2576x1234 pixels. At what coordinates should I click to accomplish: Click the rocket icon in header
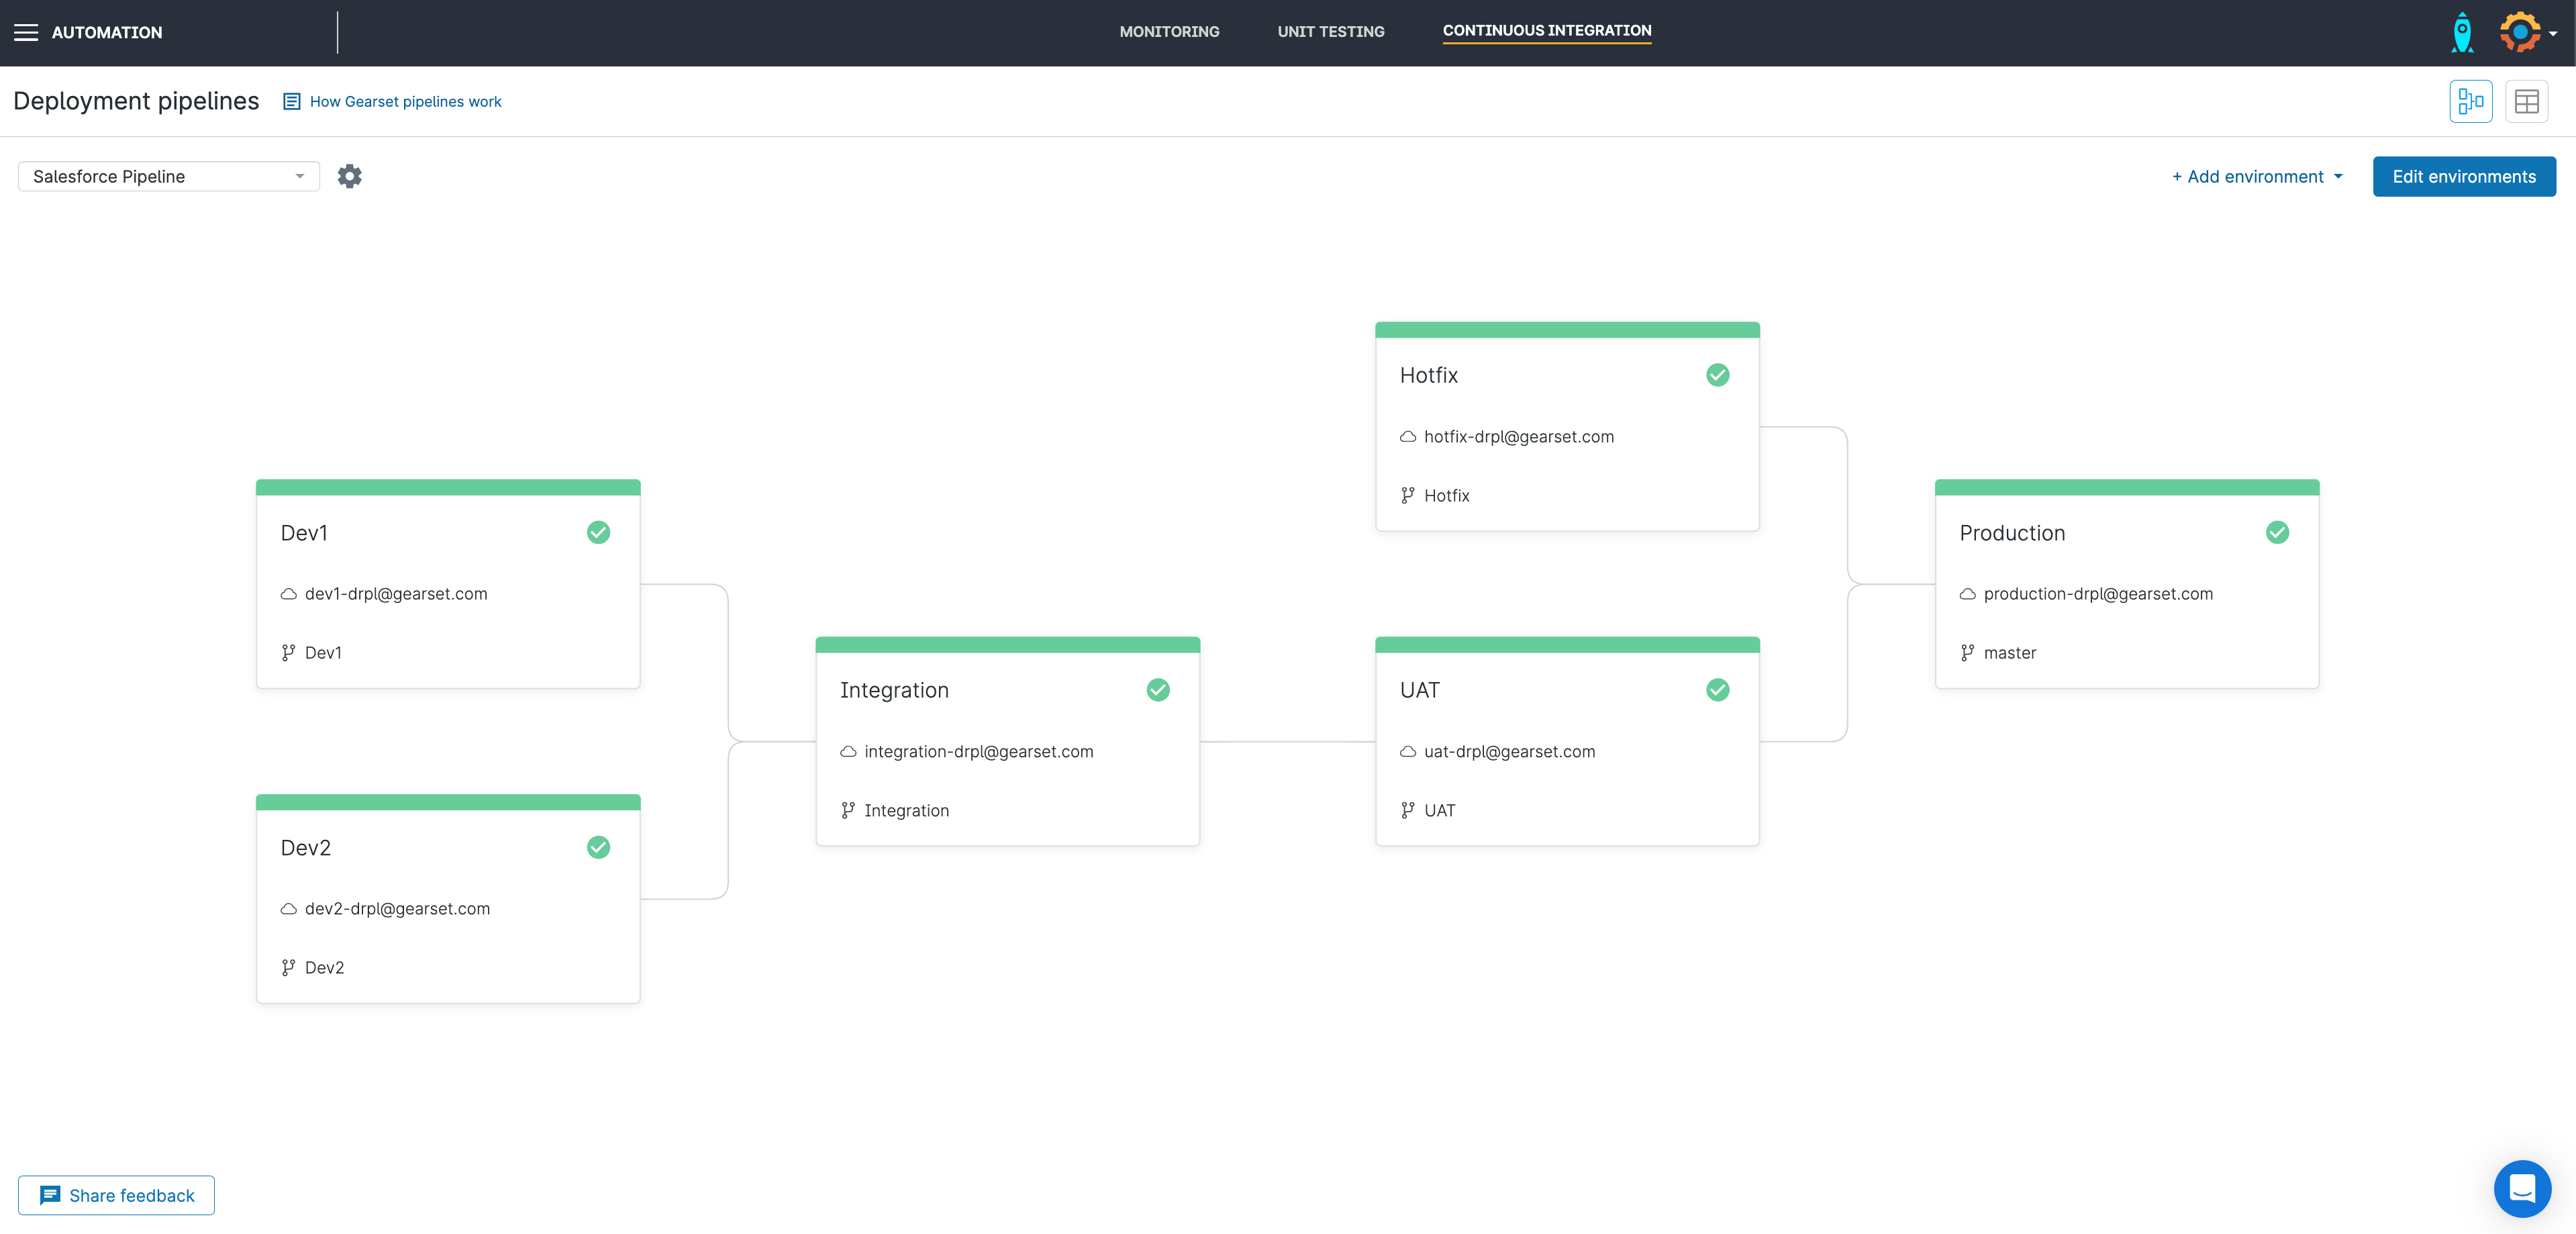point(2462,33)
